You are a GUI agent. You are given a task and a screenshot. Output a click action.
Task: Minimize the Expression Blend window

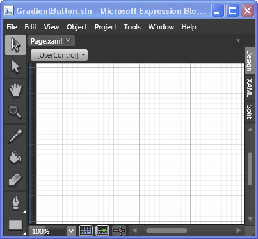click(x=218, y=10)
